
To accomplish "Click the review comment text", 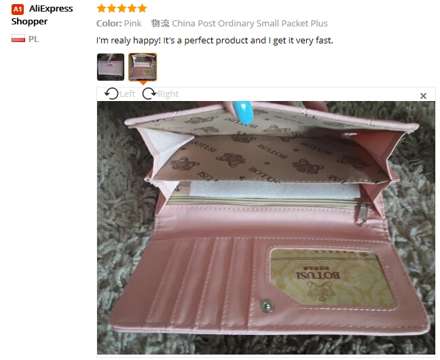I will 215,41.
